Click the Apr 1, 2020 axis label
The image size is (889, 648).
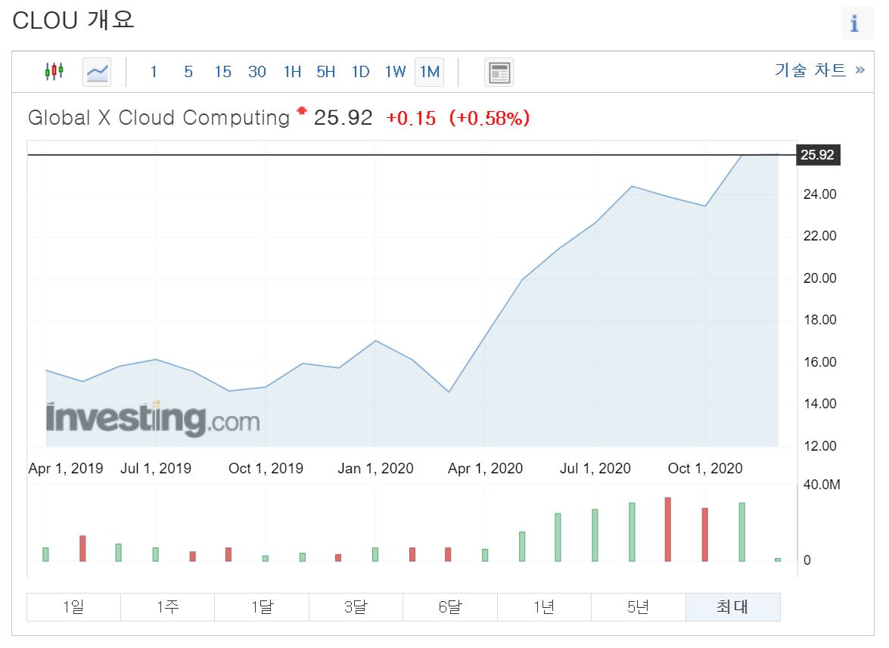[485, 469]
